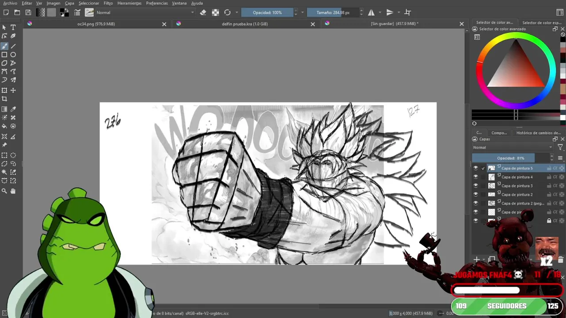Open the Filtro menu
566x318 pixels.
click(x=108, y=3)
